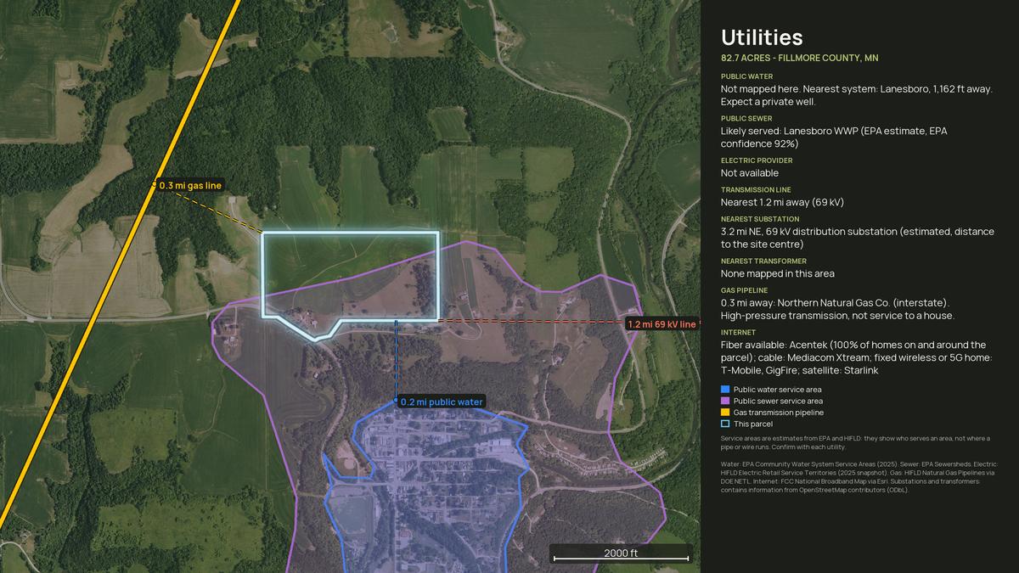Select the GAS PIPELINE heading

[x=745, y=290]
